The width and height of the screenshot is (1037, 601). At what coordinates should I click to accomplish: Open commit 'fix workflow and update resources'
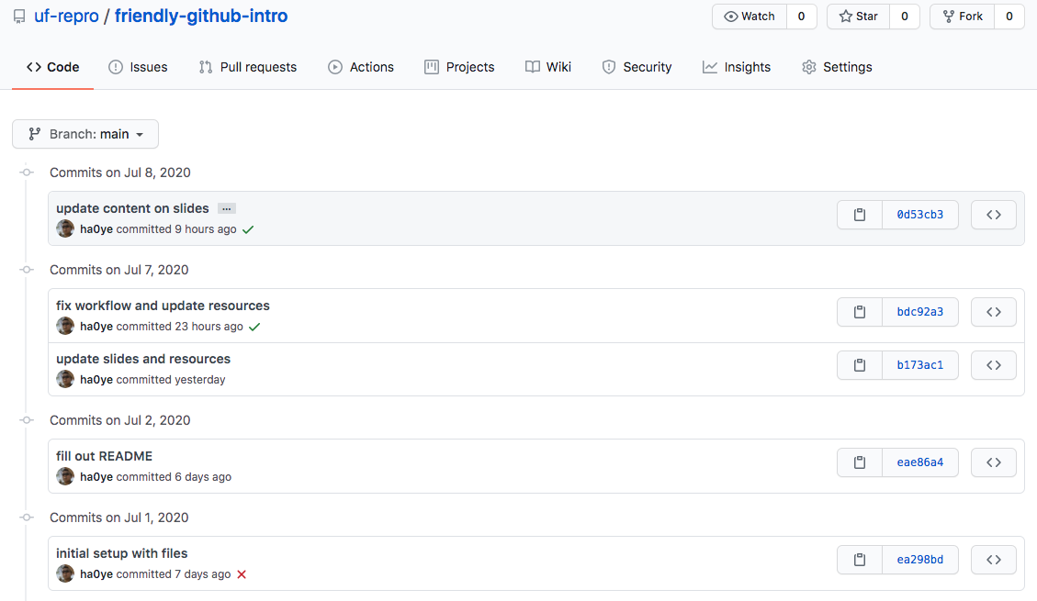(163, 306)
